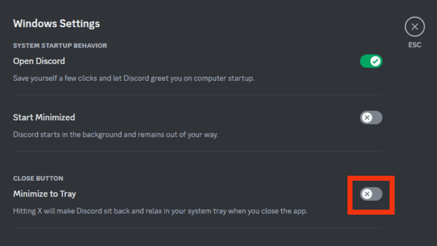437x246 pixels.
Task: Click the X knob icon on Minimize to Tray
Action: click(x=367, y=194)
